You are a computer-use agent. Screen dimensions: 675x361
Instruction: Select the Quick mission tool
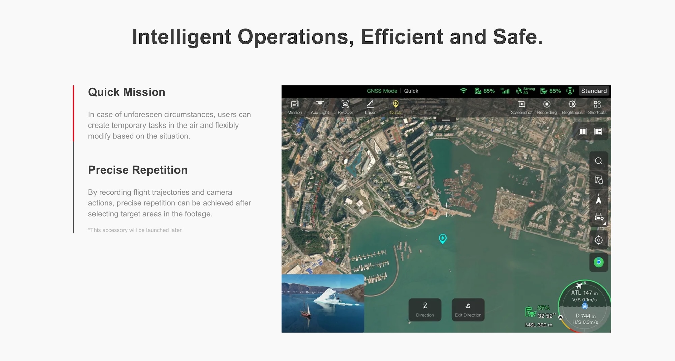[x=395, y=107]
